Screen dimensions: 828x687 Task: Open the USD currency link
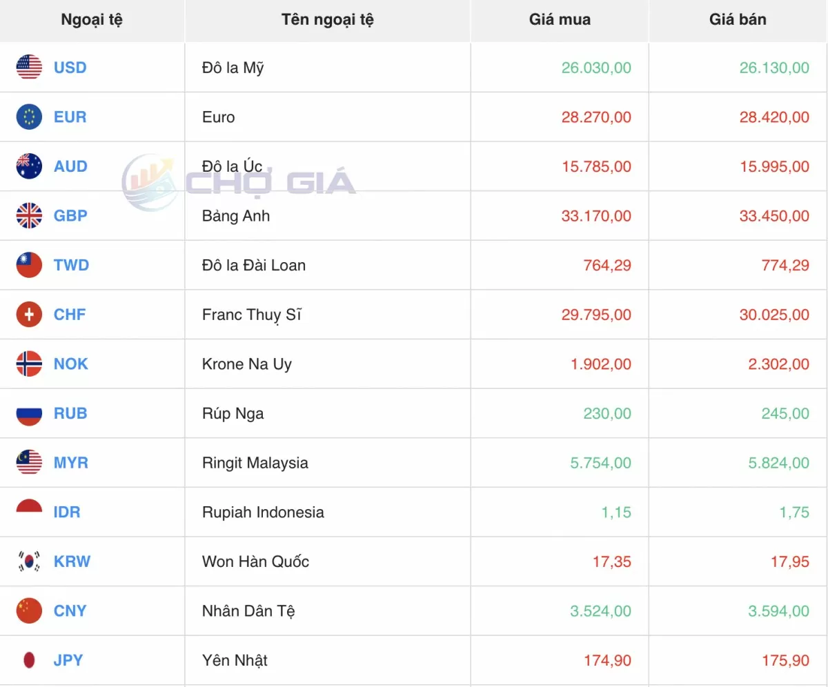pos(70,68)
